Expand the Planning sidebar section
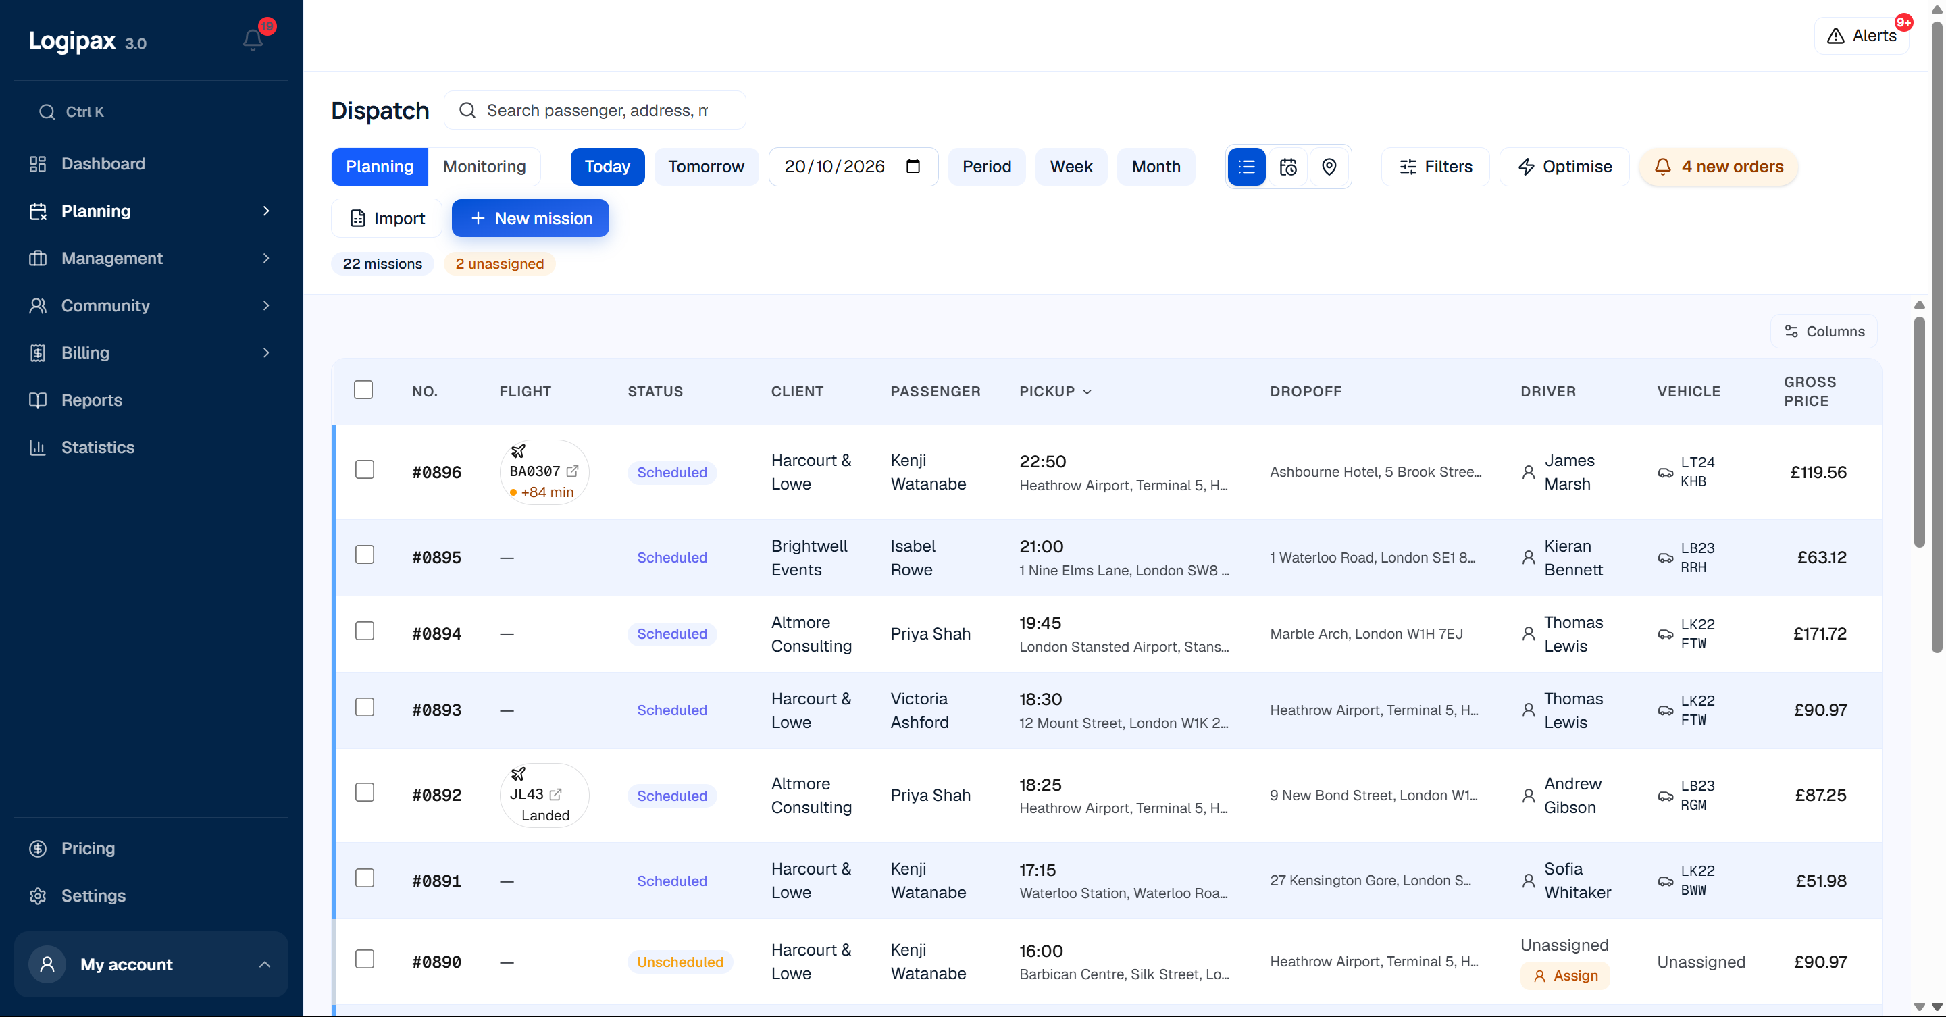The height and width of the screenshot is (1017, 1946). pos(266,211)
